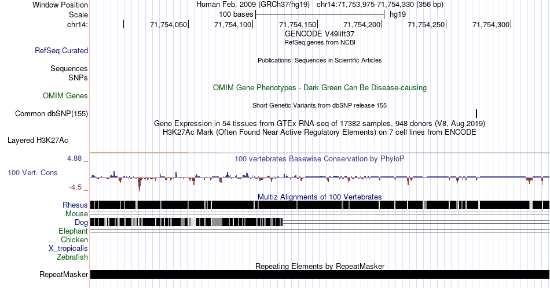Screen dimensions: 550x288
Task: Click the 4.88 upper scale value
Action: coord(75,158)
